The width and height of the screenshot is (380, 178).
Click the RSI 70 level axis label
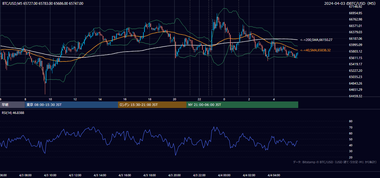click(x=351, y=127)
